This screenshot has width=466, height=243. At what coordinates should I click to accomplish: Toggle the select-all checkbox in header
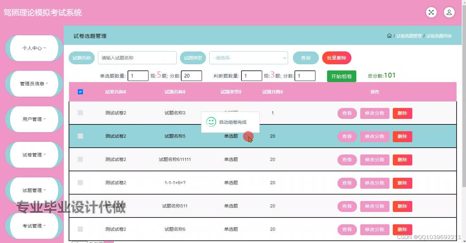pos(80,92)
